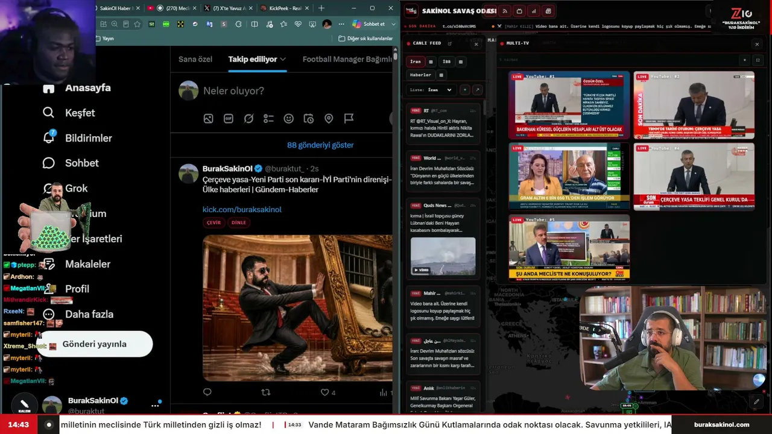Open the Mahir feed post about the video
Screen dimensions: 772x434
point(443,306)
